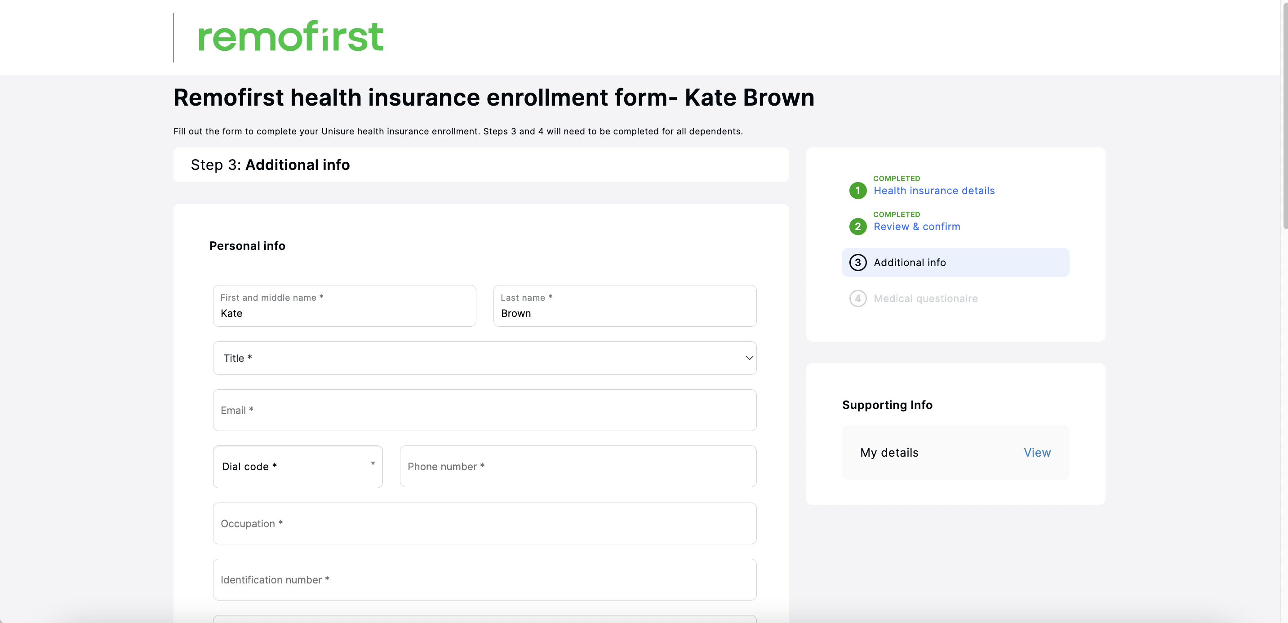The image size is (1288, 623).
Task: Click the Title dropdown chevron arrow
Action: pyautogui.click(x=749, y=358)
